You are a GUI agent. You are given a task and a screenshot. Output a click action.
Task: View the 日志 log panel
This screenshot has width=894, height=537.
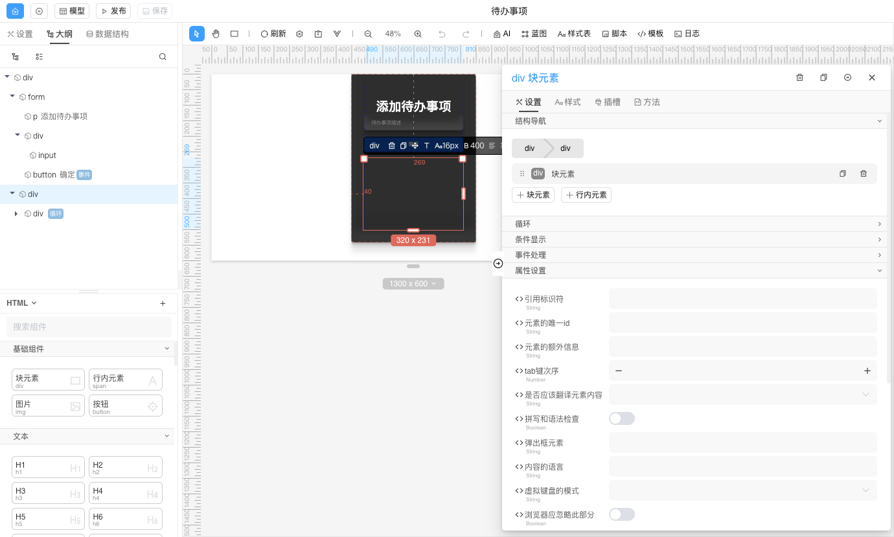pos(686,33)
